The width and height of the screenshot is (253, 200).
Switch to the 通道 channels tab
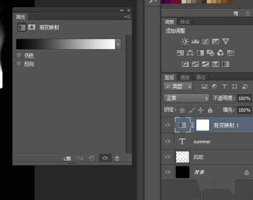185,77
